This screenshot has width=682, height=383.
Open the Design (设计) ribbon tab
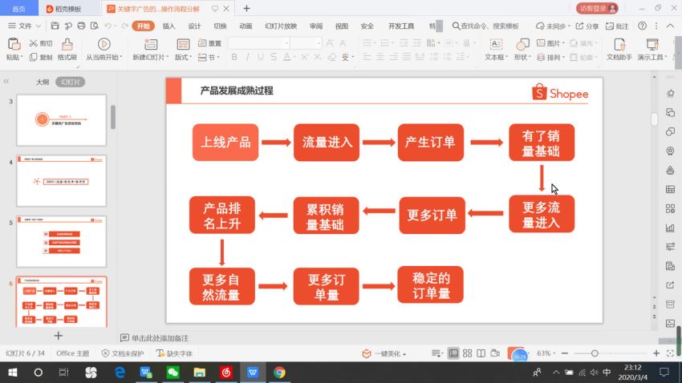point(194,26)
